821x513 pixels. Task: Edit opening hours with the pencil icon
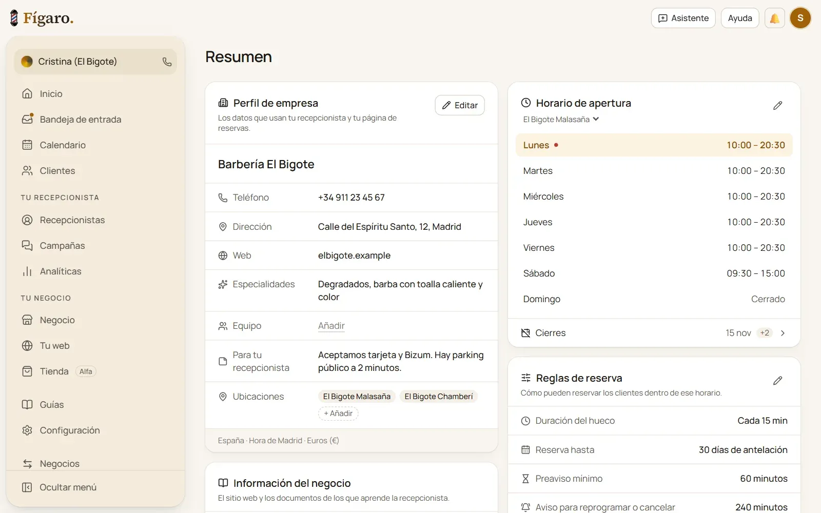[777, 105]
